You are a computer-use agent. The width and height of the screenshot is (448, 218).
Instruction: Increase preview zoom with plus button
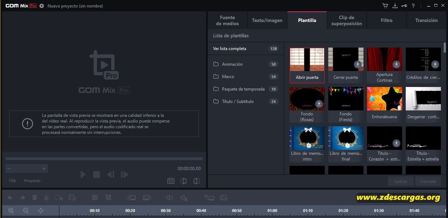pyautogui.click(x=44, y=169)
